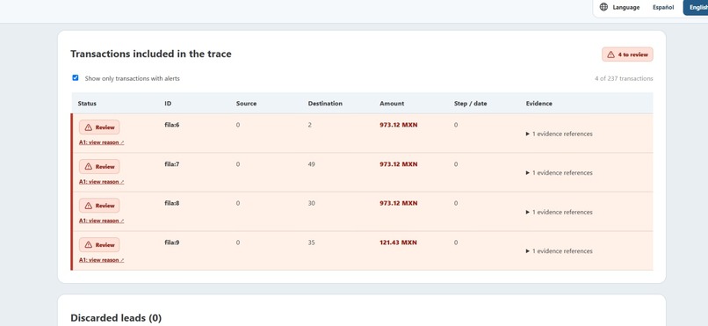Click destination value 49
Viewport: 708px width, 326px height.
[x=312, y=164]
